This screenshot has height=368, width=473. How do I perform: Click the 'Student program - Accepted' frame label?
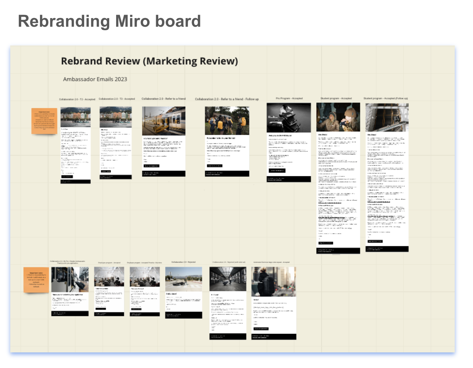[336, 98]
